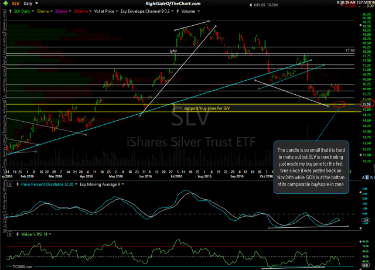This screenshot has width=375, height=270.
Task: Switch to Bollinger Bandwidth side tab
Action: [4, 117]
